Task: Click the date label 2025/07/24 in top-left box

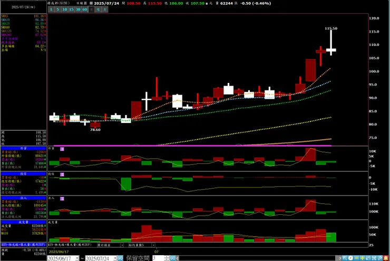Action: point(23,7)
